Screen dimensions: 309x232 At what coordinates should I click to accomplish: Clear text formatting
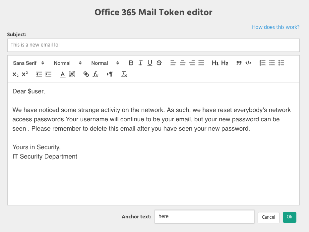pyautogui.click(x=124, y=74)
